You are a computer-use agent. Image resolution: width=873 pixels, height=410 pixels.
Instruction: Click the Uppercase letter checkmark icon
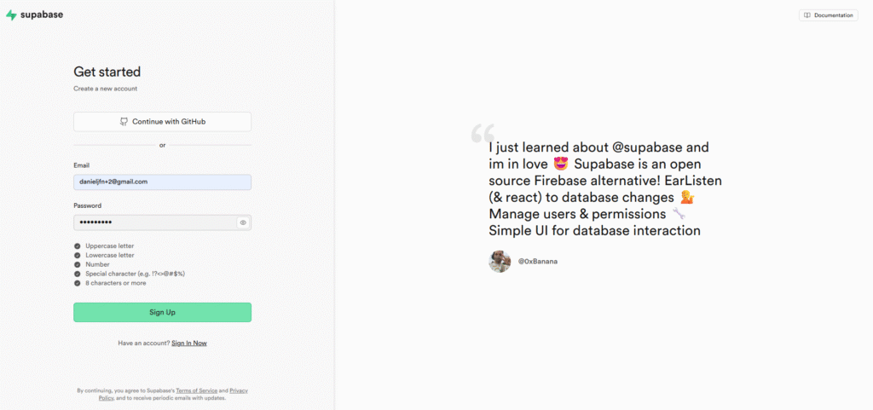78,246
